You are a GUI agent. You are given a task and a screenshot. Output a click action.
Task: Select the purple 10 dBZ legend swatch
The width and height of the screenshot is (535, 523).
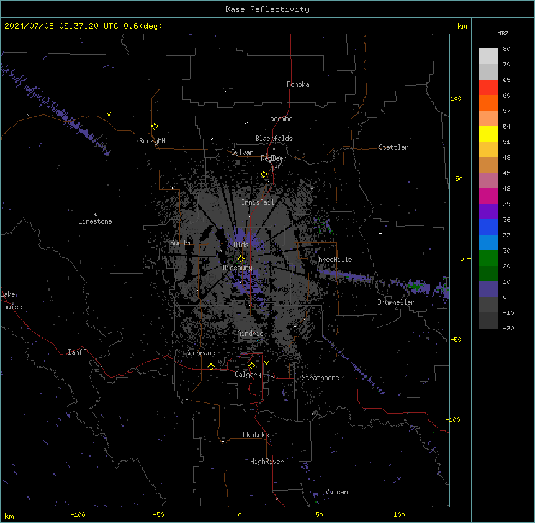point(488,289)
